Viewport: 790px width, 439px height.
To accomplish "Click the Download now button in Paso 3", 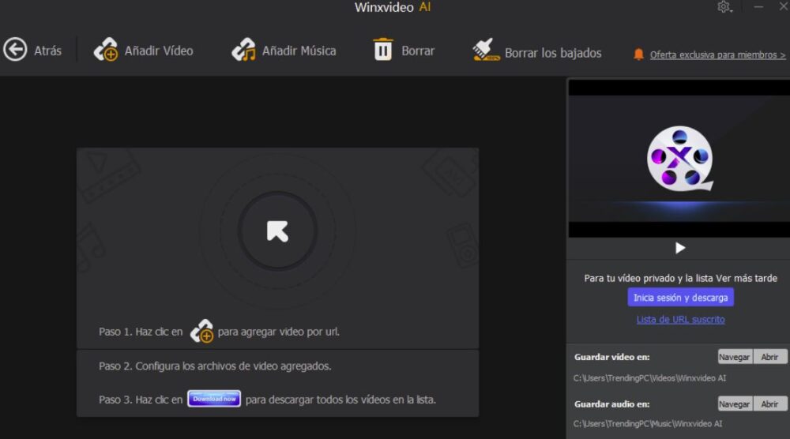I will coord(214,399).
